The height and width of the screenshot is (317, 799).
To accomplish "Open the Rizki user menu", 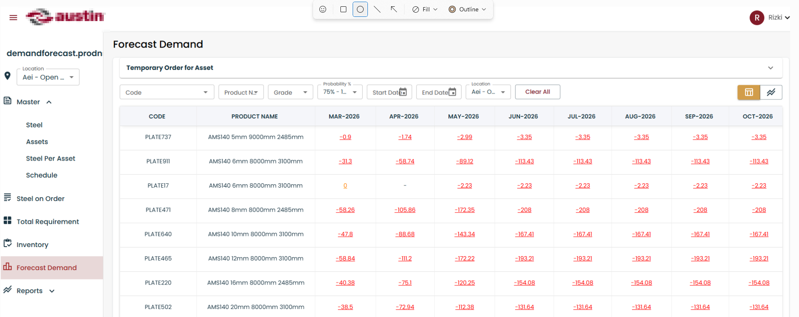I will pyautogui.click(x=779, y=17).
